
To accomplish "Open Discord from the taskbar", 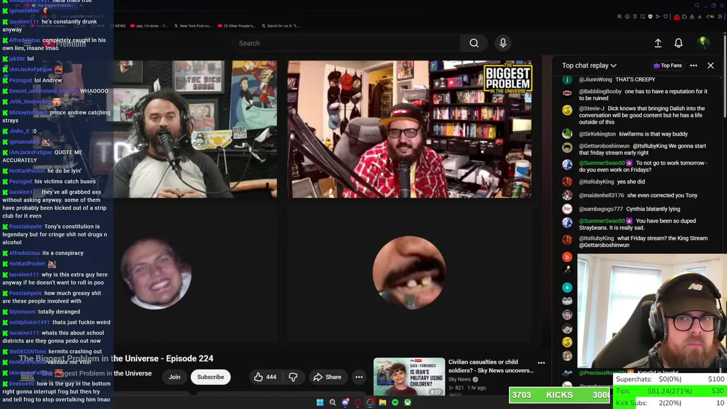I will pyautogui.click(x=345, y=402).
